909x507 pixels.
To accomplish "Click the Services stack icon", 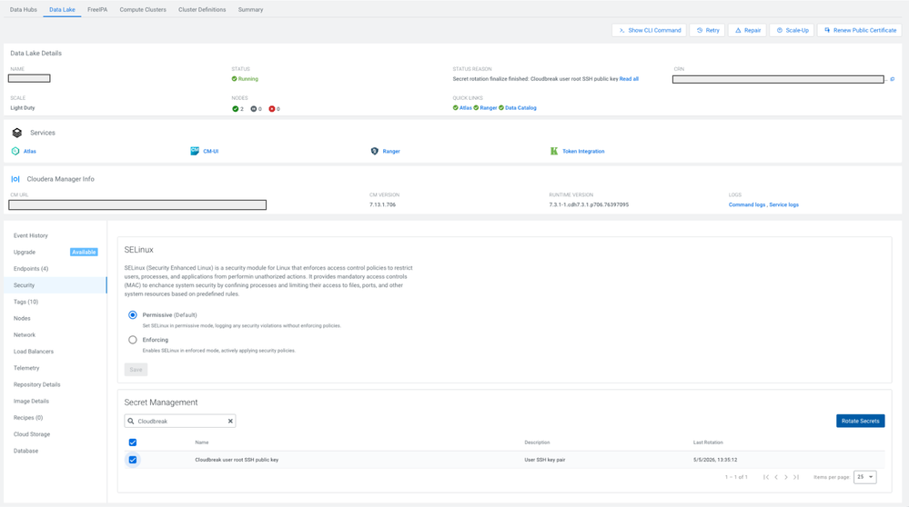I will (16, 133).
